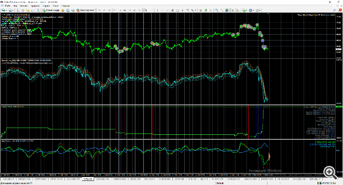
Task: Switch to the XAGUSD chart tab
Action: 299,179
